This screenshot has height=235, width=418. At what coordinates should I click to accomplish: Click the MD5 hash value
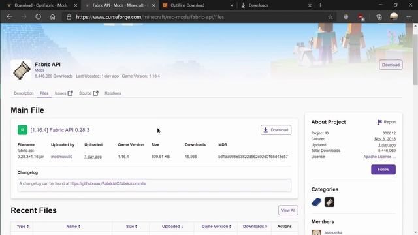[253, 157]
